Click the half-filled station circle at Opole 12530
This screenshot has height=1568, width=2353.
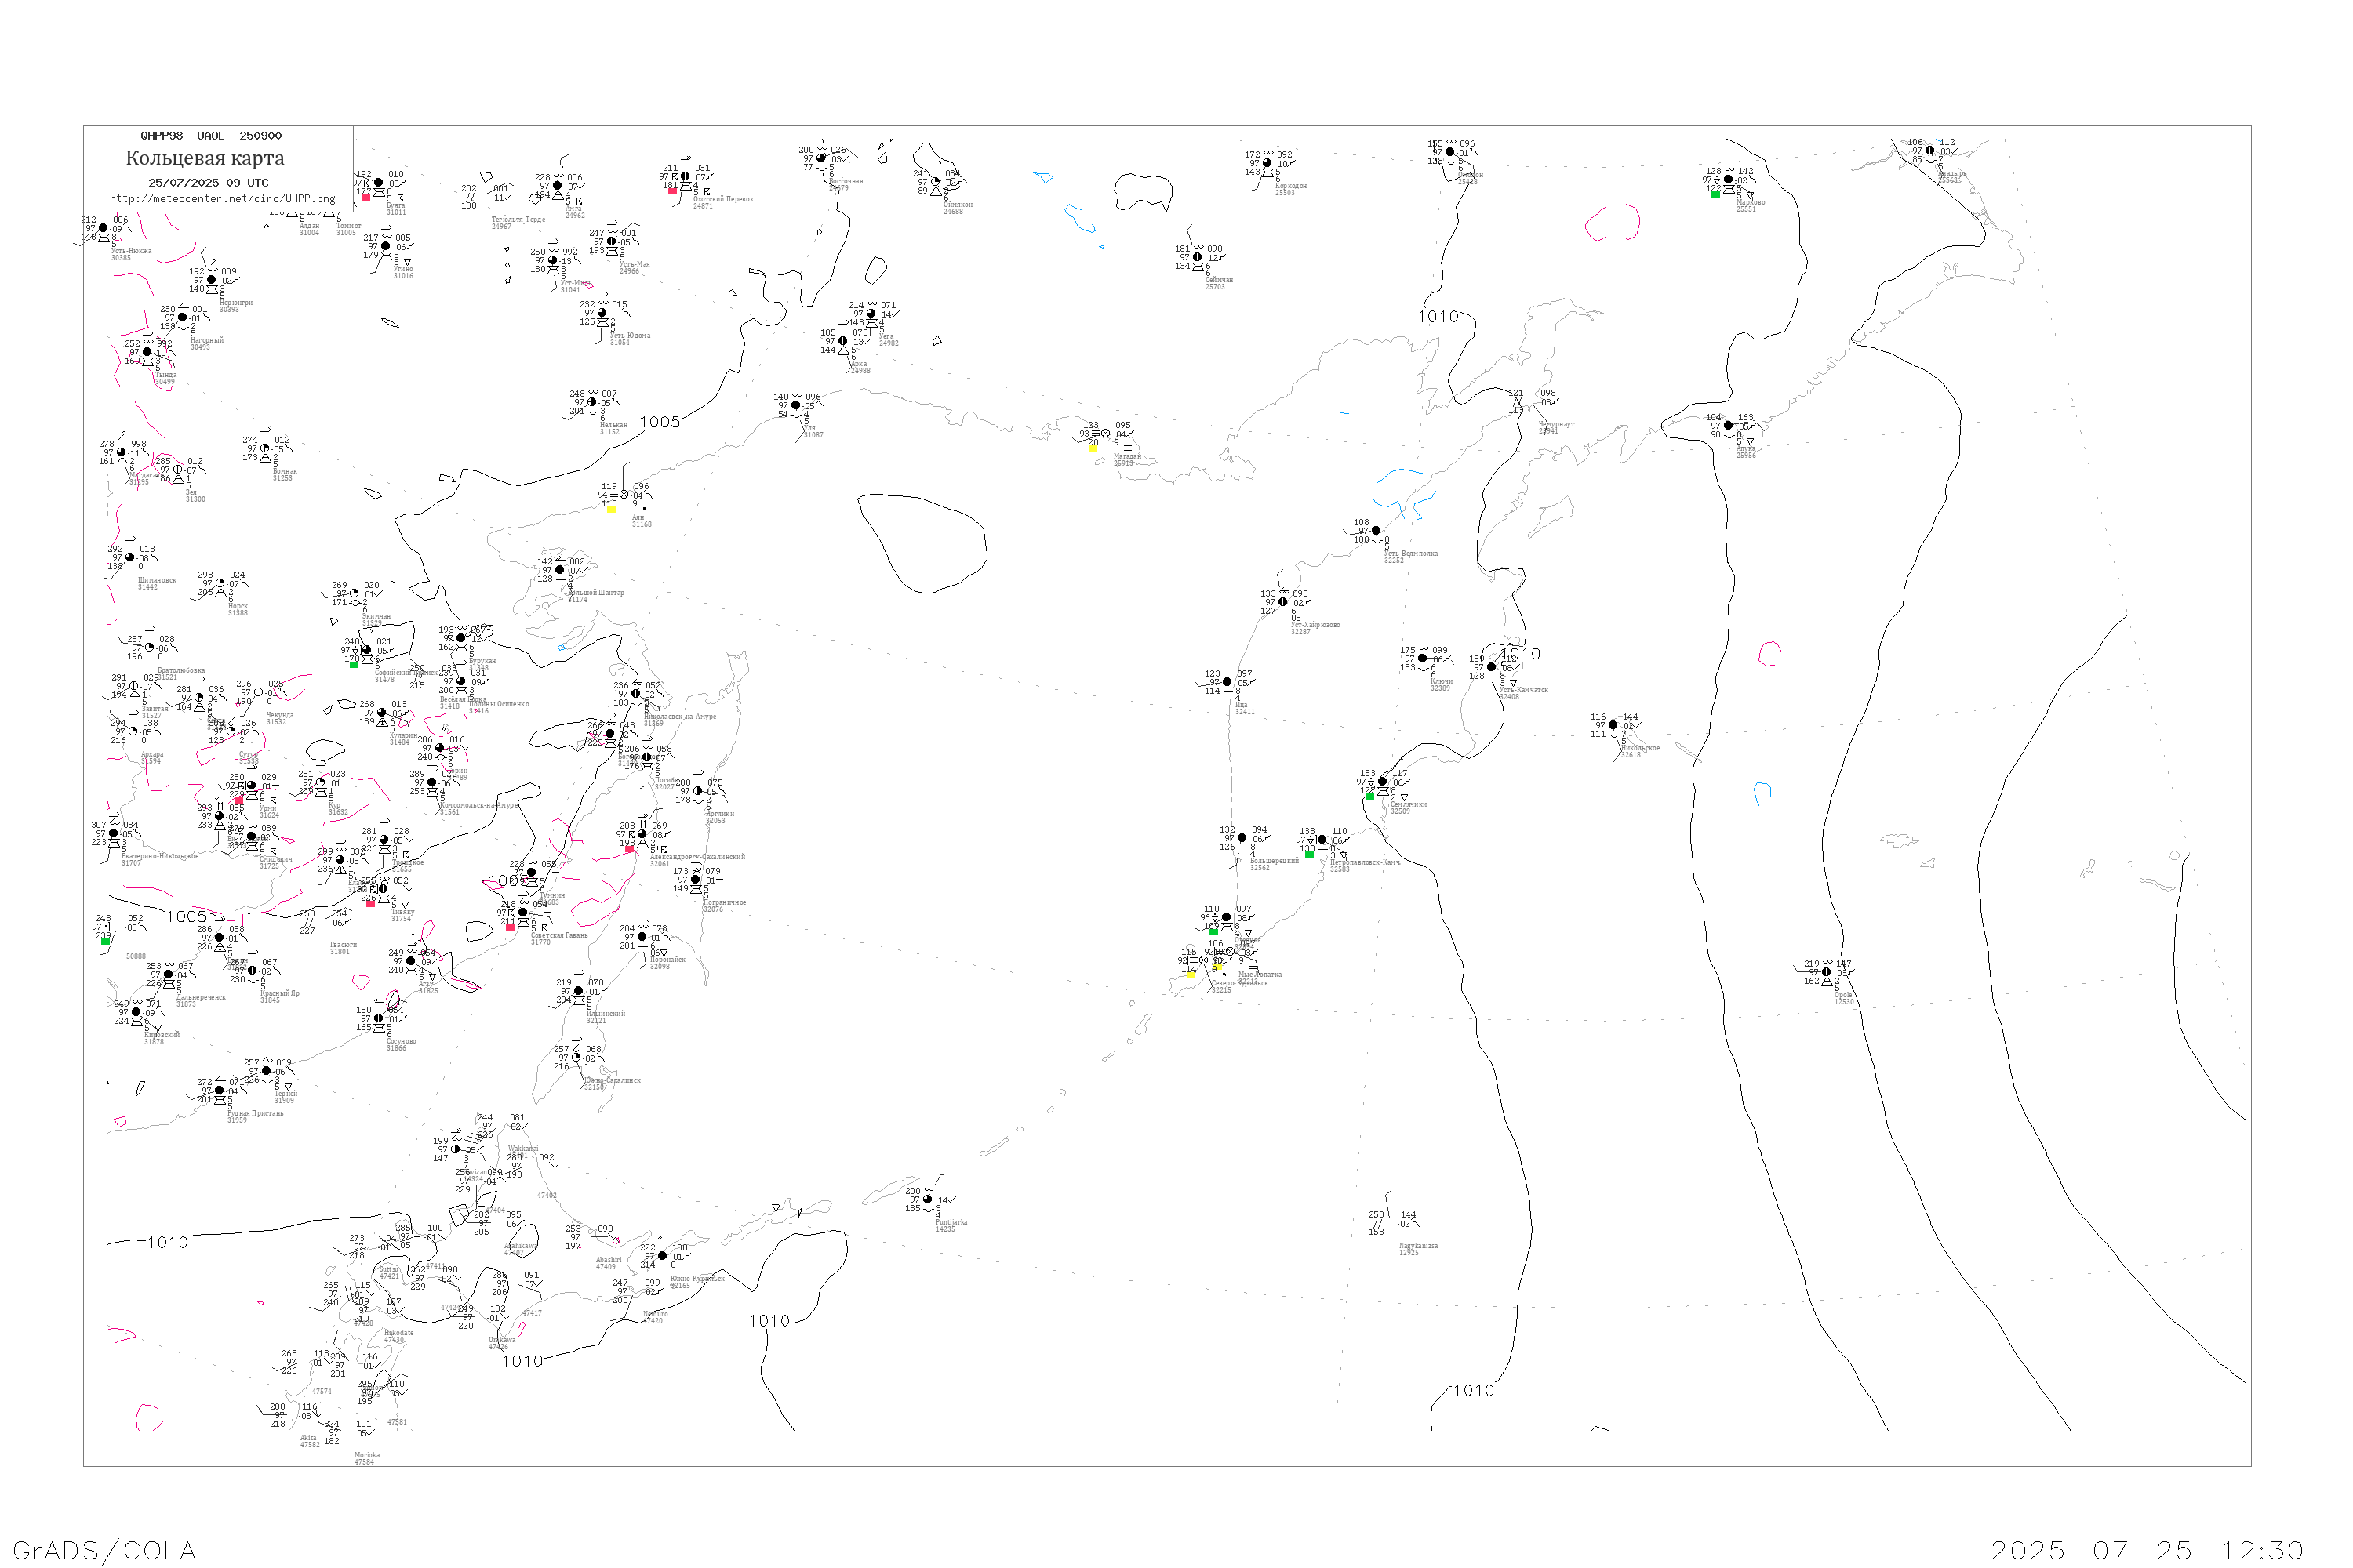coord(1827,972)
